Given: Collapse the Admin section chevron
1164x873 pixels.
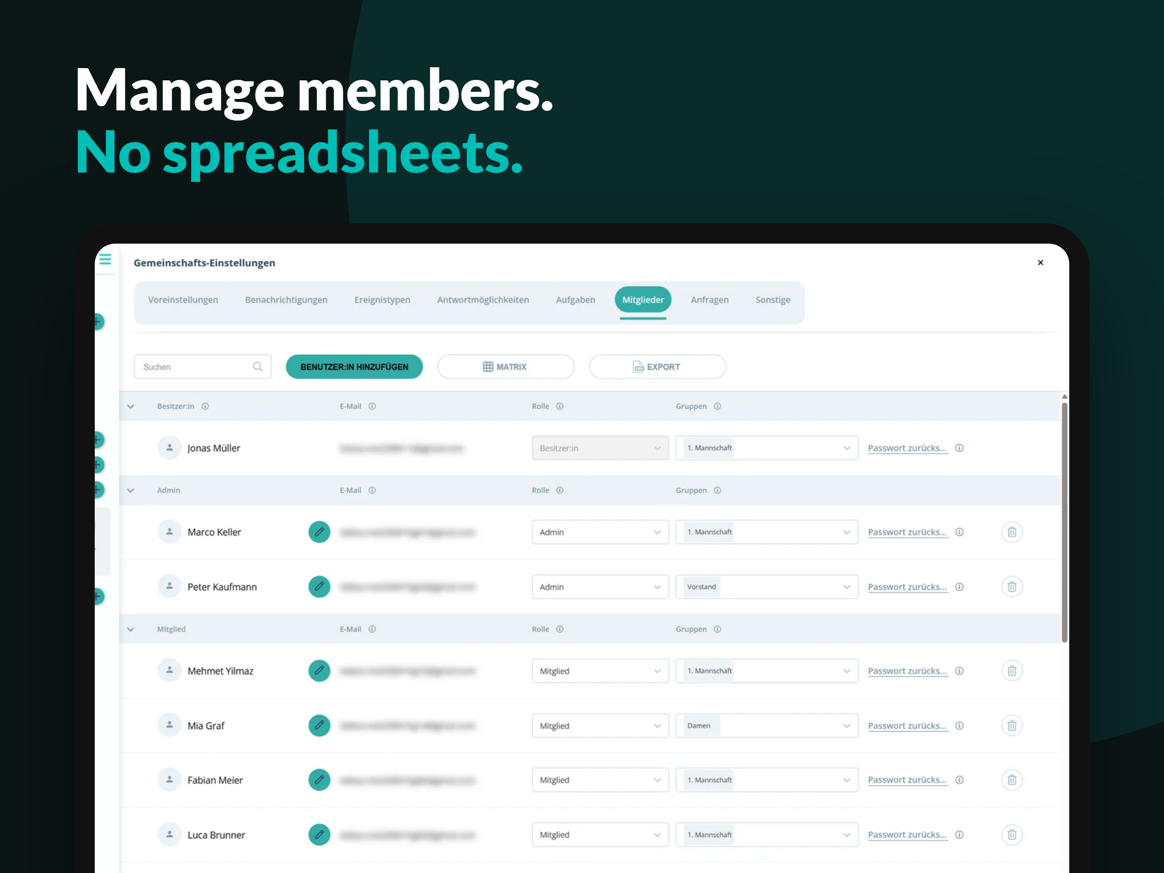Looking at the screenshot, I should point(131,491).
